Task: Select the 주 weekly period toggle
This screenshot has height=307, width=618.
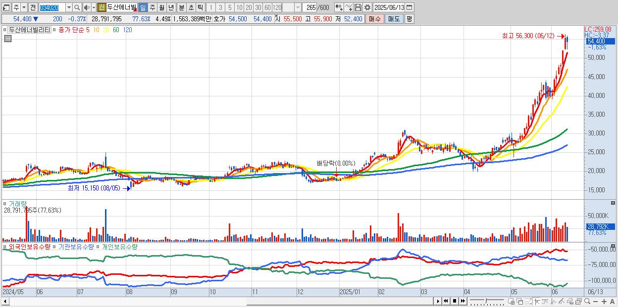Action: [x=153, y=7]
